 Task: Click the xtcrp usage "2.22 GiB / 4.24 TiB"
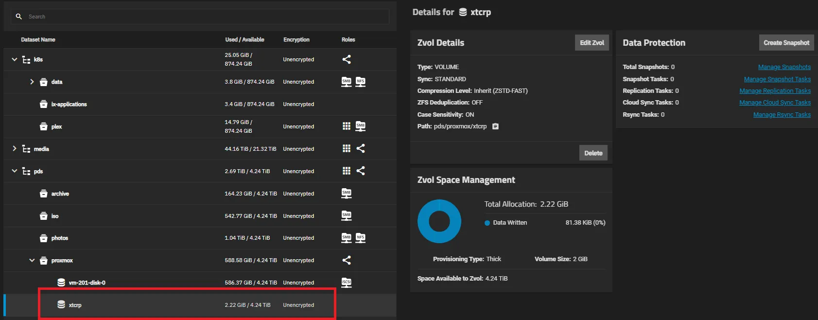247,305
